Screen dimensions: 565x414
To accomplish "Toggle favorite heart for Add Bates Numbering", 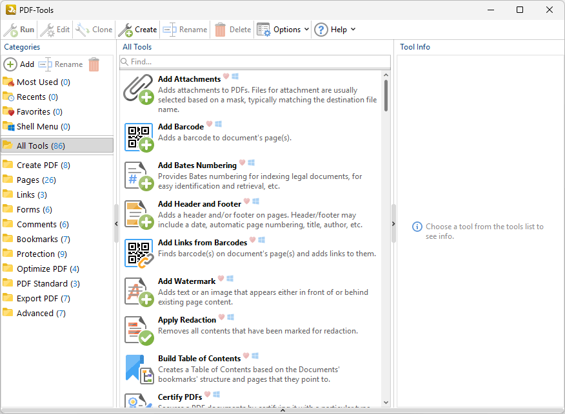I will pos(242,163).
